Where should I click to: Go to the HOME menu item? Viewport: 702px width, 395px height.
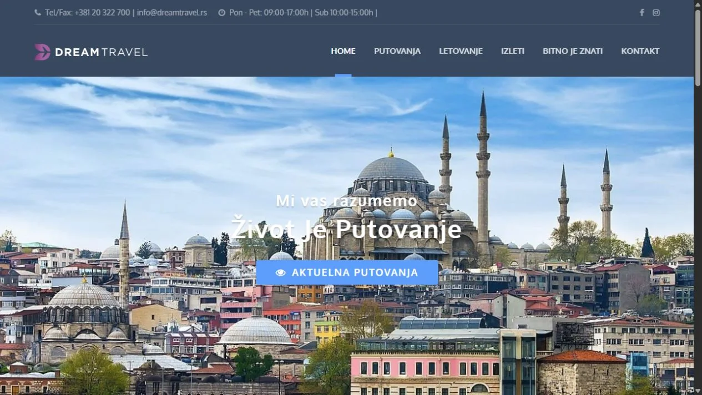(x=343, y=51)
